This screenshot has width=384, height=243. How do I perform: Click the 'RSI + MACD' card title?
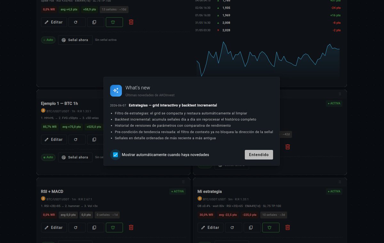tap(52, 191)
